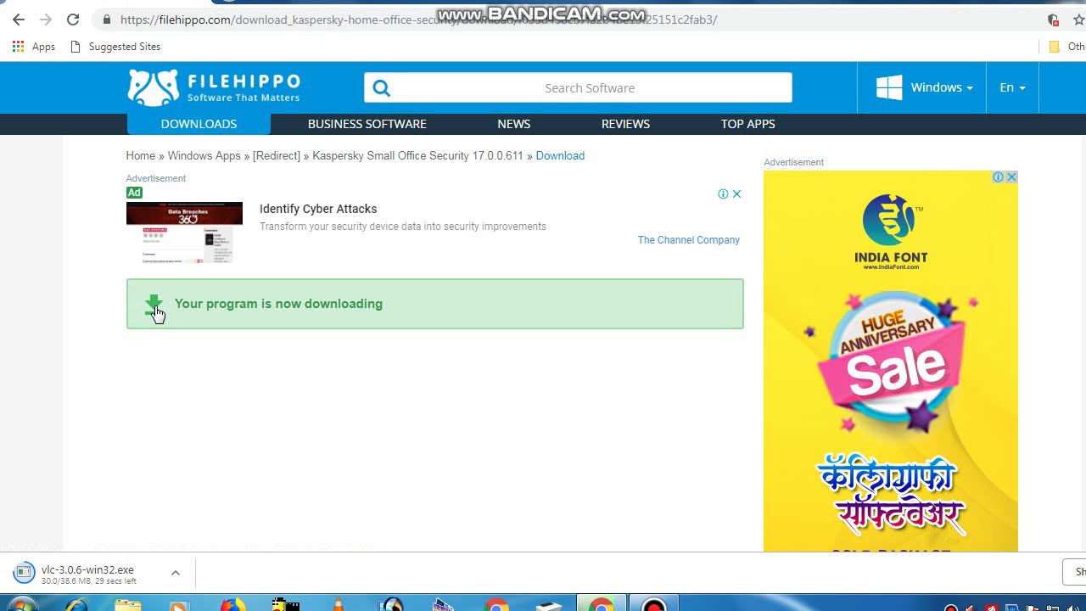Open the BUSINESS SOFTWARE menu
The height and width of the screenshot is (611, 1086).
[367, 124]
